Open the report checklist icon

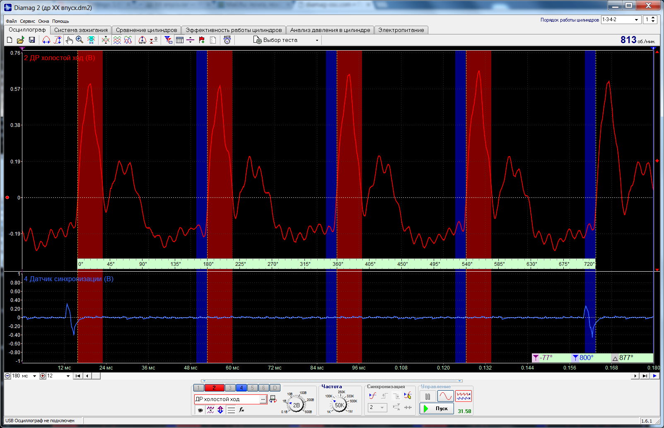pyautogui.click(x=213, y=40)
